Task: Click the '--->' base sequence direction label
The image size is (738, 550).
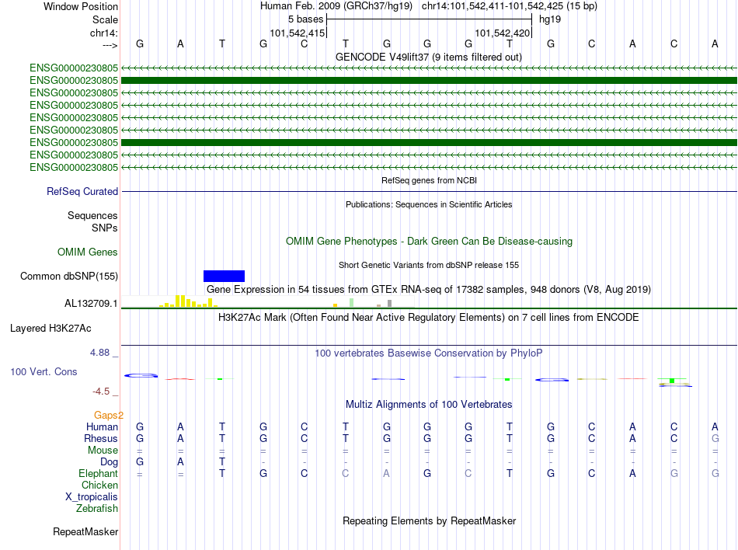Action: [110, 45]
